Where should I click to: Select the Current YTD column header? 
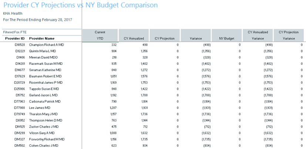click(x=100, y=35)
